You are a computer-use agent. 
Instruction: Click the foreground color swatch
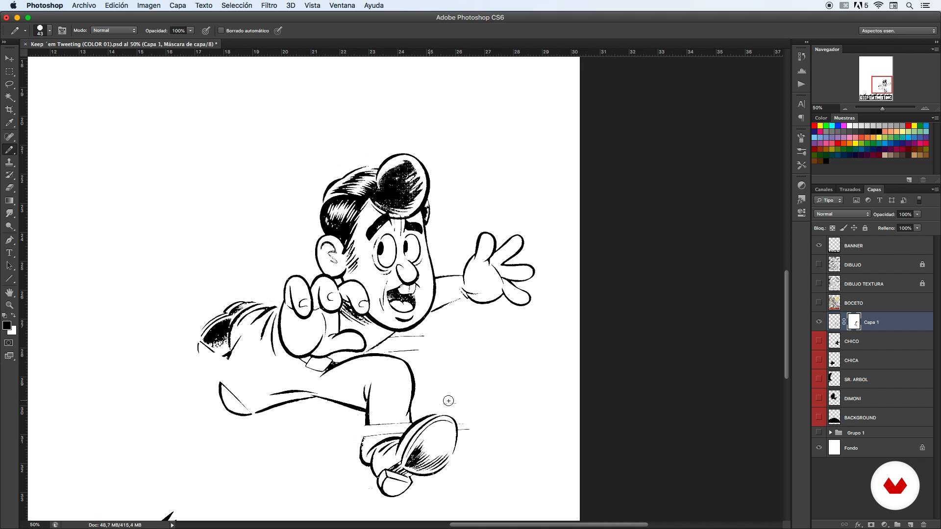pyautogui.click(x=7, y=326)
